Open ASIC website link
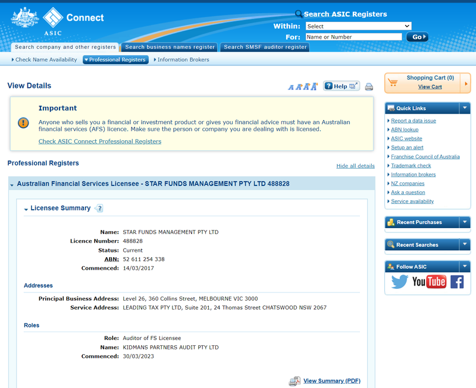Viewport: 476px width, 388px height. click(x=406, y=138)
